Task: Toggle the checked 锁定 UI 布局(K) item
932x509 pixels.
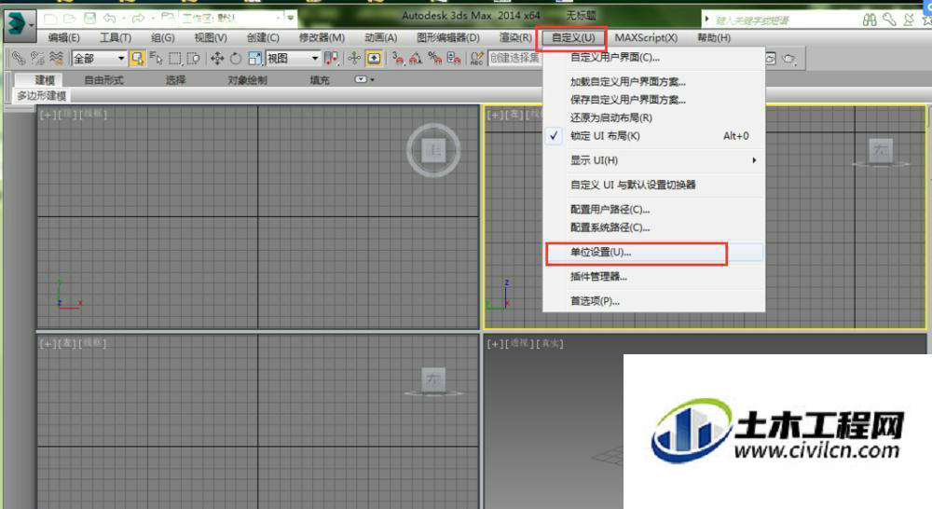Action: pyautogui.click(x=654, y=135)
